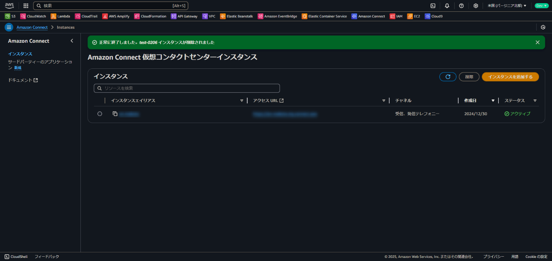Select インスタンス in the sidebar
This screenshot has width=552, height=261.
pyautogui.click(x=20, y=54)
